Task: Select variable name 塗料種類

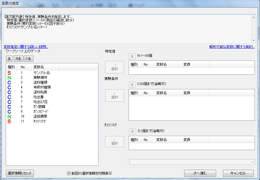Action: 40,82
